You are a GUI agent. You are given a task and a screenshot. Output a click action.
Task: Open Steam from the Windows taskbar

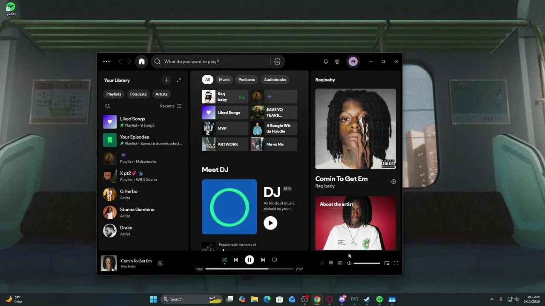coord(367,299)
